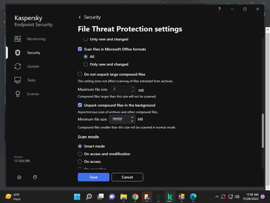This screenshot has height=203, width=270.
Task: Uncheck Unpack compound files in the background
Action: tap(80, 105)
